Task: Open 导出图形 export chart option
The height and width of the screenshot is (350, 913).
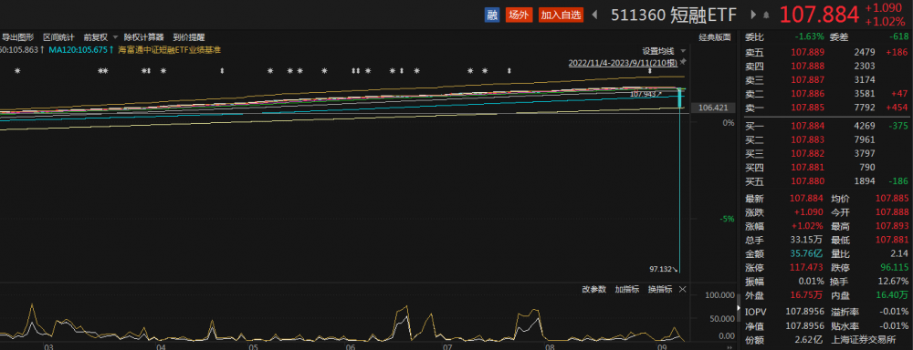Action: click(17, 37)
